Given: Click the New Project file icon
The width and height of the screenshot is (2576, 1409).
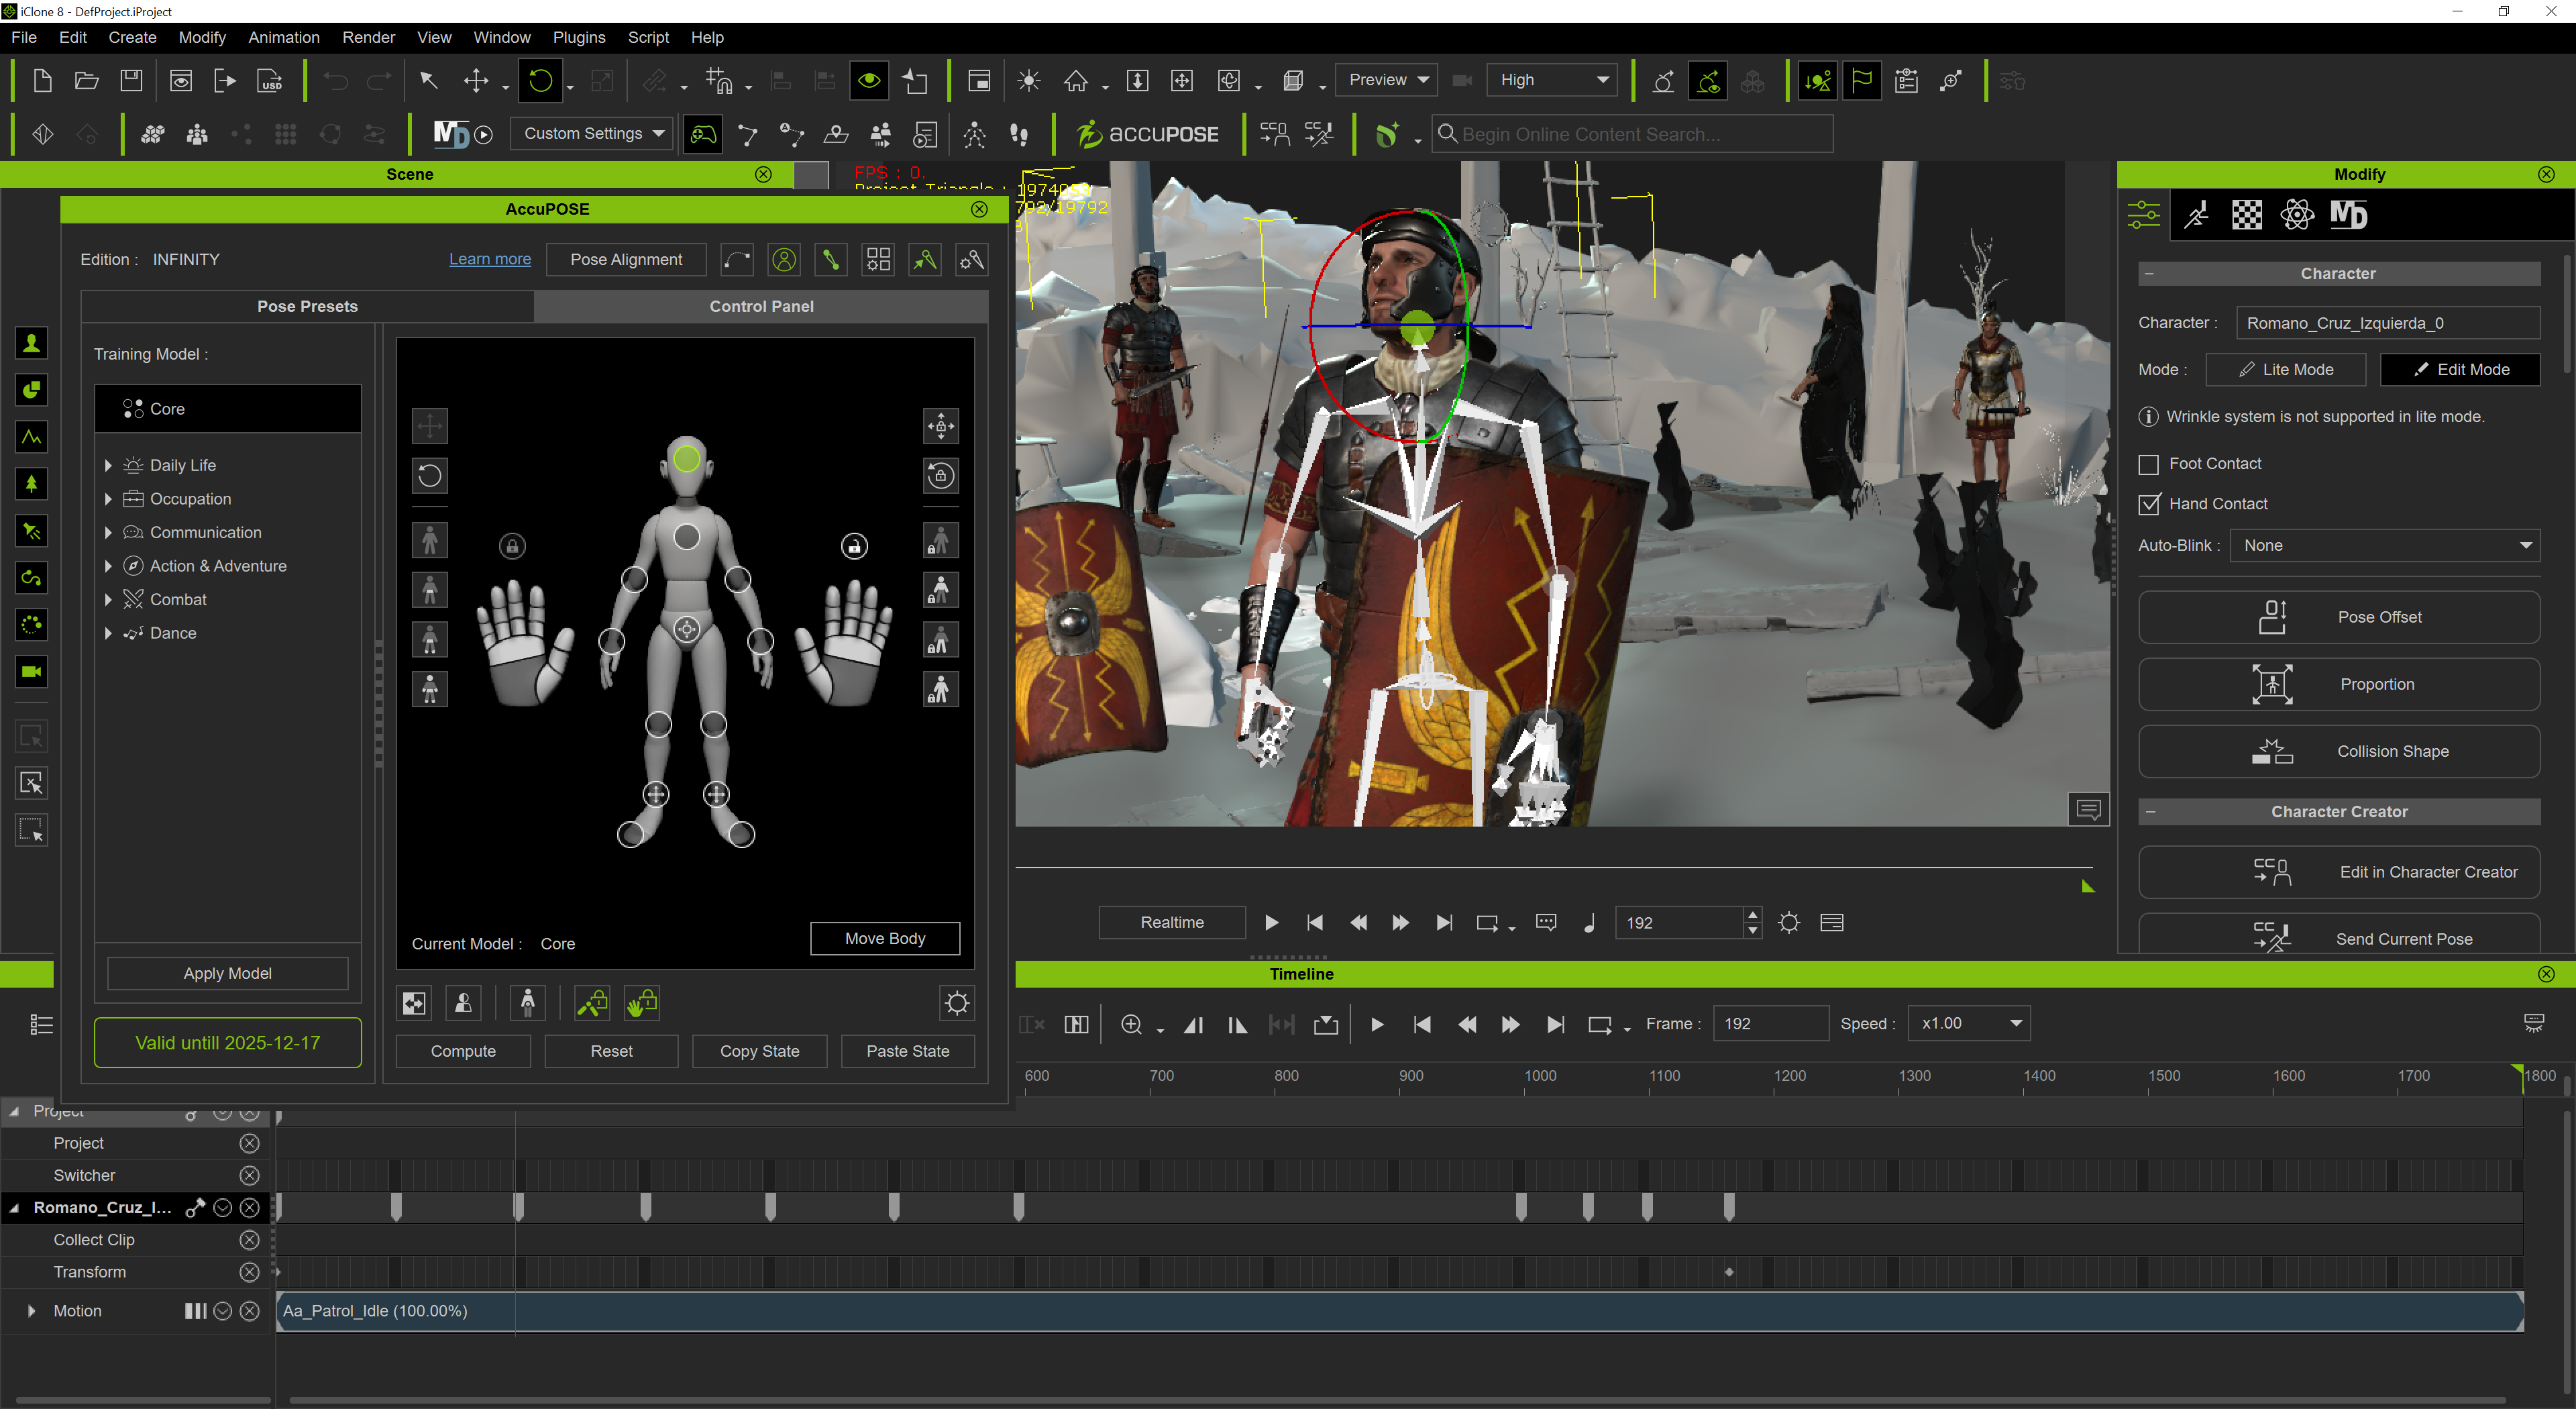Looking at the screenshot, I should 42,81.
